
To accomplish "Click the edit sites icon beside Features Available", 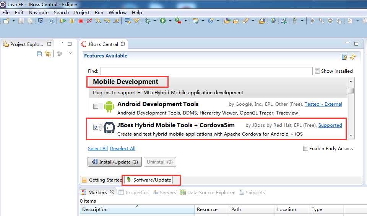I will click(x=344, y=57).
